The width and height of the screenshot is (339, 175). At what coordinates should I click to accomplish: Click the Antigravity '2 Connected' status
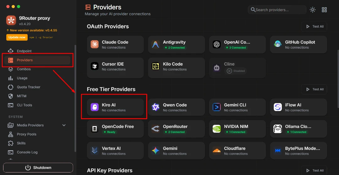click(x=175, y=48)
